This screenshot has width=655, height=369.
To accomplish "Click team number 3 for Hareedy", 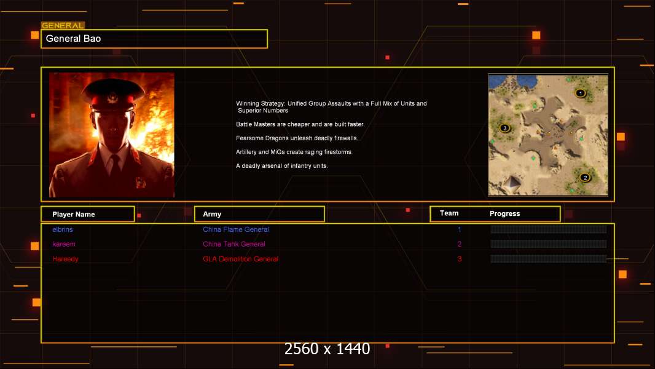I will tap(460, 259).
